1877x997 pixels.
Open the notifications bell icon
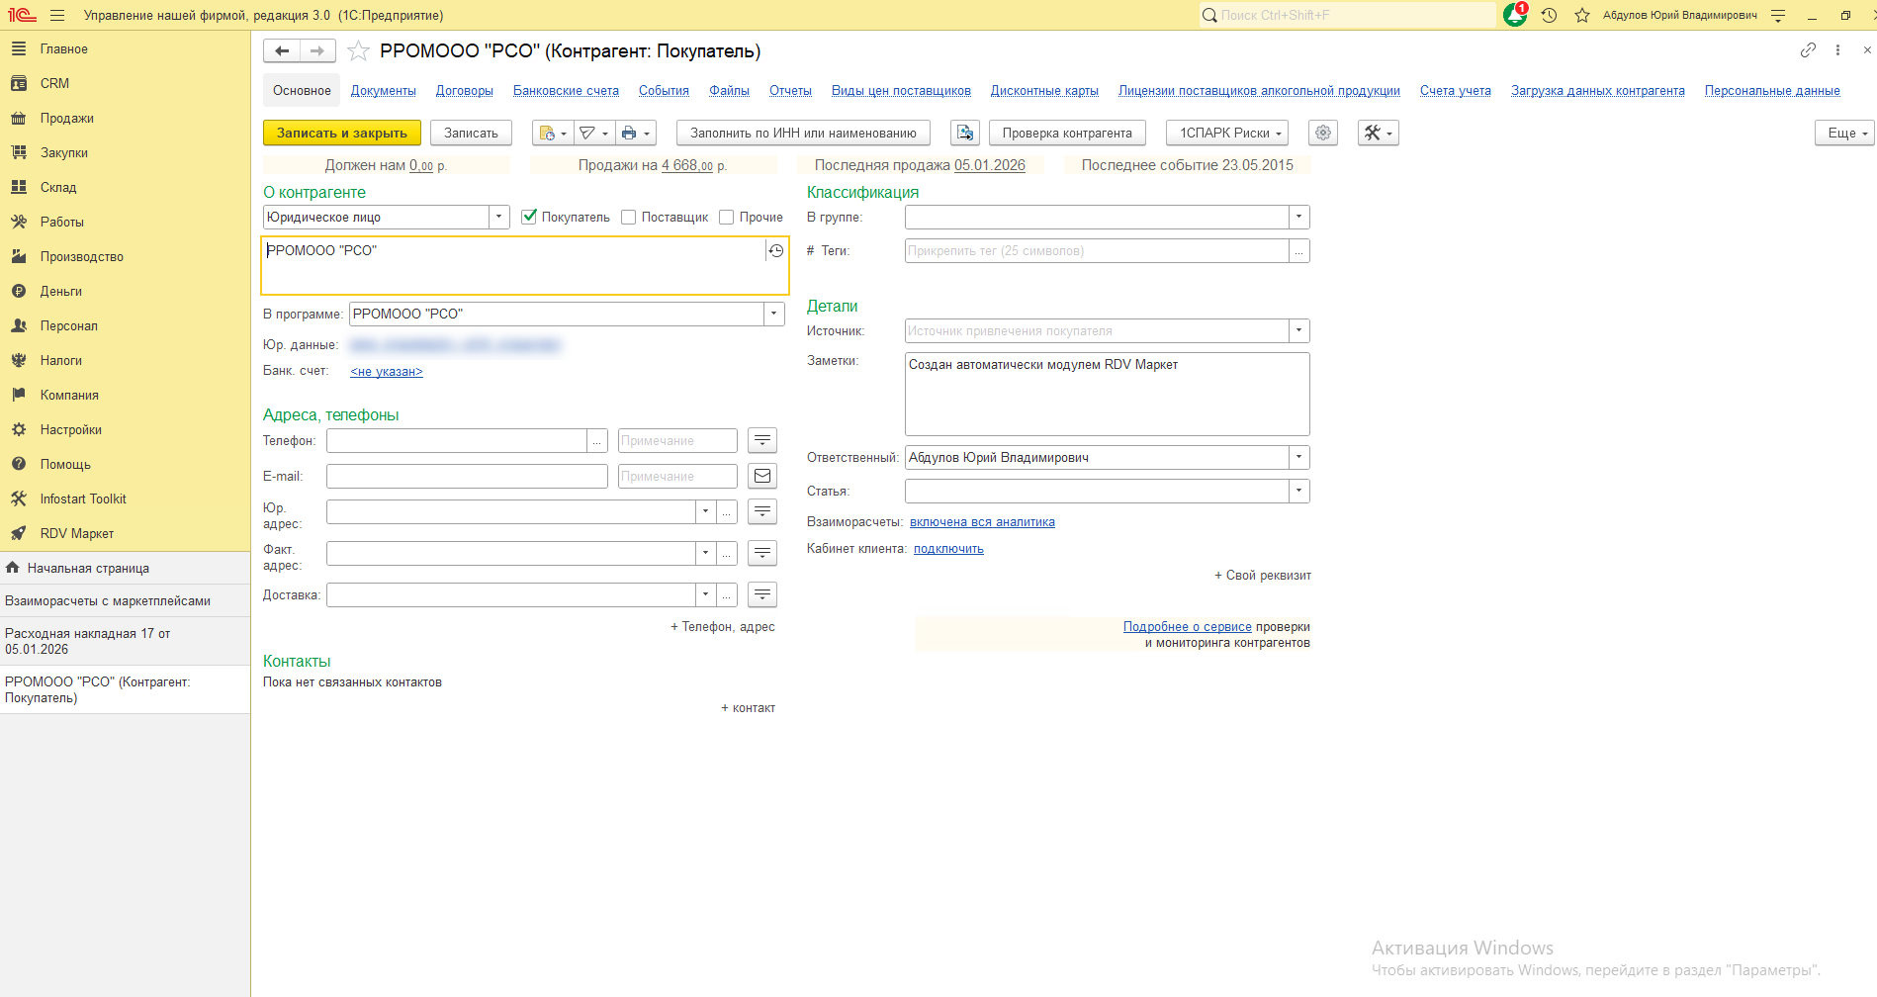pyautogui.click(x=1514, y=16)
